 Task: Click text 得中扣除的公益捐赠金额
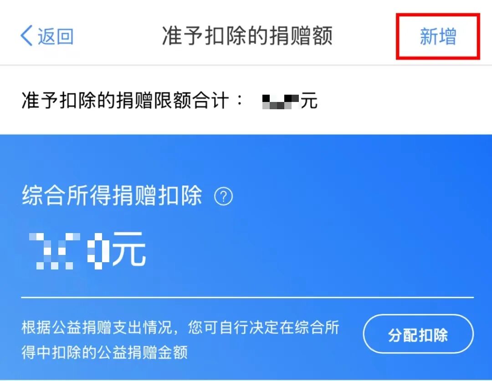pyautogui.click(x=104, y=352)
